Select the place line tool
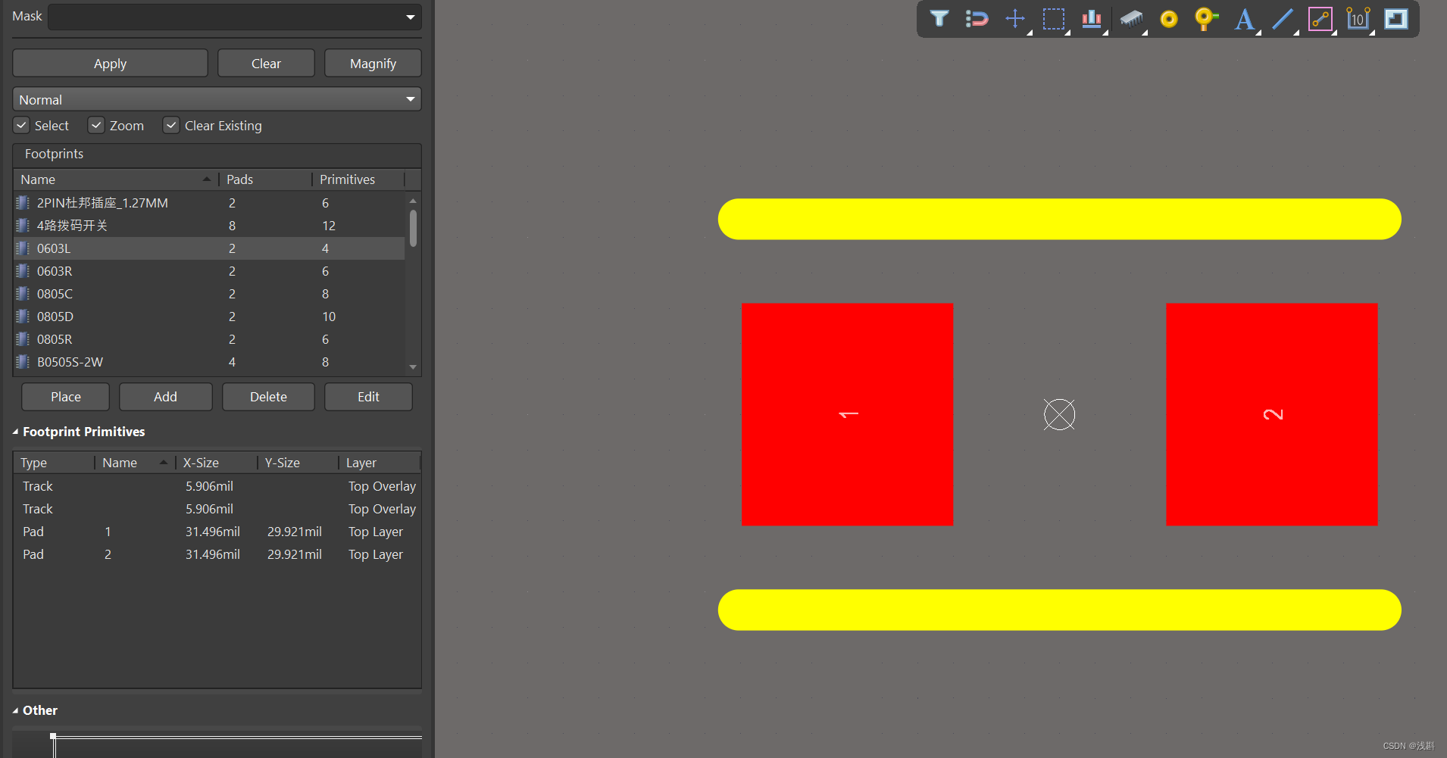The width and height of the screenshot is (1447, 758). click(1282, 19)
